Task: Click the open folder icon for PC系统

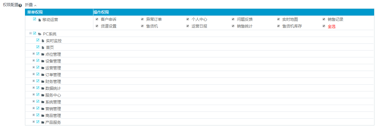Action: 40,34
